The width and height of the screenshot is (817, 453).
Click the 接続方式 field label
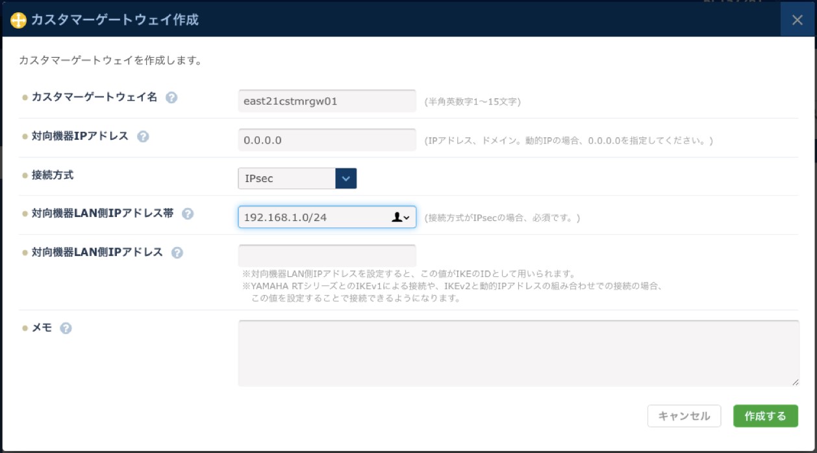53,175
